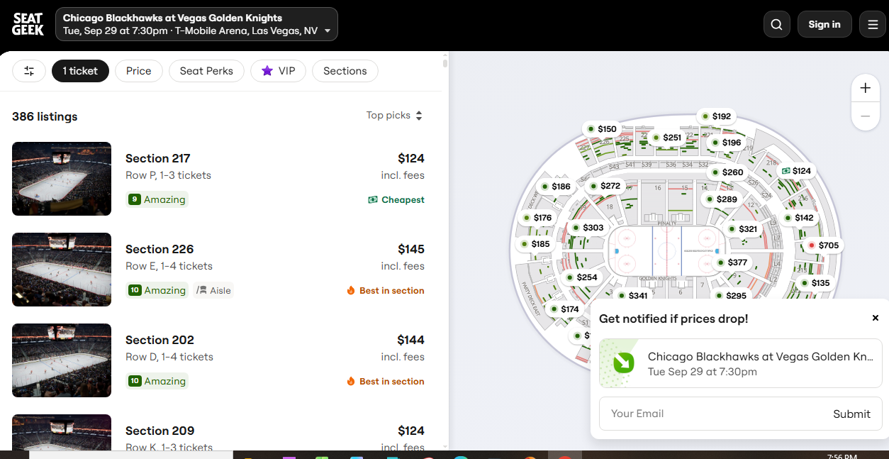Toggle the Seat Perks filter

tap(206, 71)
